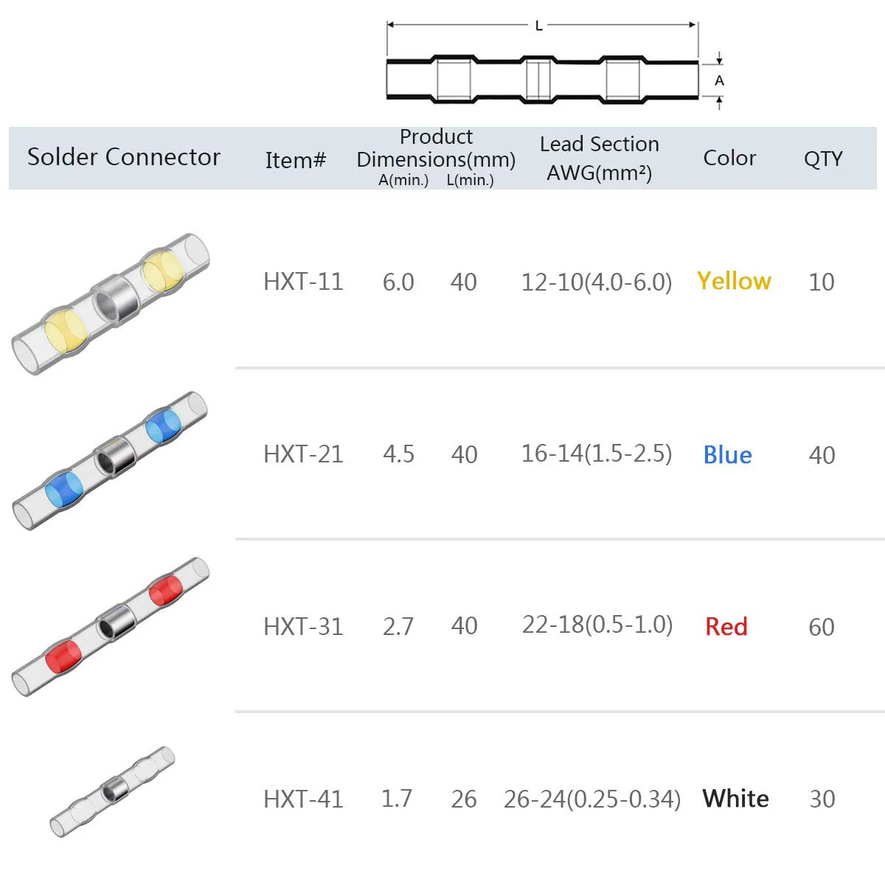The width and height of the screenshot is (885, 885).
Task: Select item number HXT-41
Action: [303, 799]
